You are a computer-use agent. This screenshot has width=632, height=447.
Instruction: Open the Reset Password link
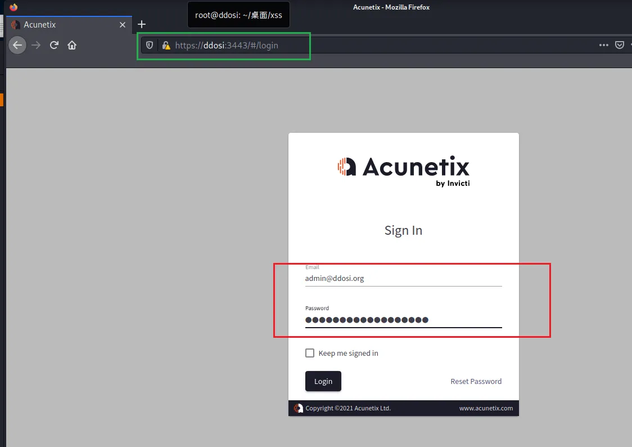(476, 381)
